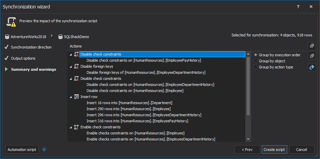This screenshot has height=159, width=320.
Task: Click the help question mark icon
Action: point(298,6)
